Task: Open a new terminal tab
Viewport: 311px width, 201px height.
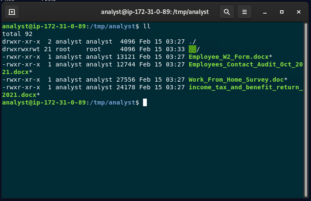Action: click(12, 12)
